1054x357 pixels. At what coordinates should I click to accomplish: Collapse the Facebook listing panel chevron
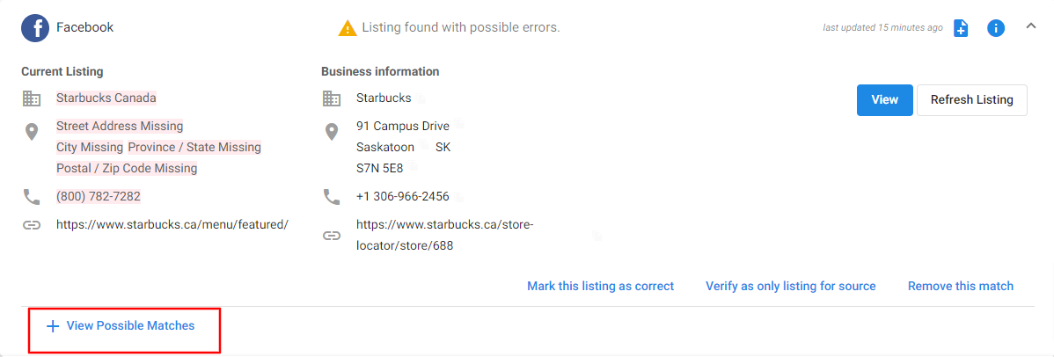pos(1031,26)
